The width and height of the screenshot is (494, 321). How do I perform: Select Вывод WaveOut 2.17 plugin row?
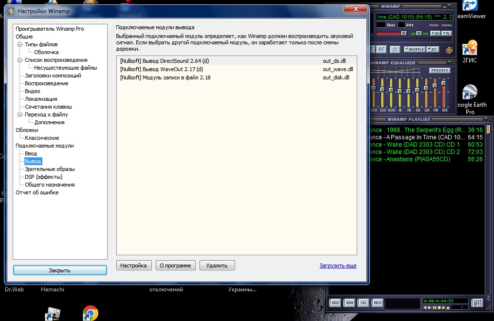(237, 69)
